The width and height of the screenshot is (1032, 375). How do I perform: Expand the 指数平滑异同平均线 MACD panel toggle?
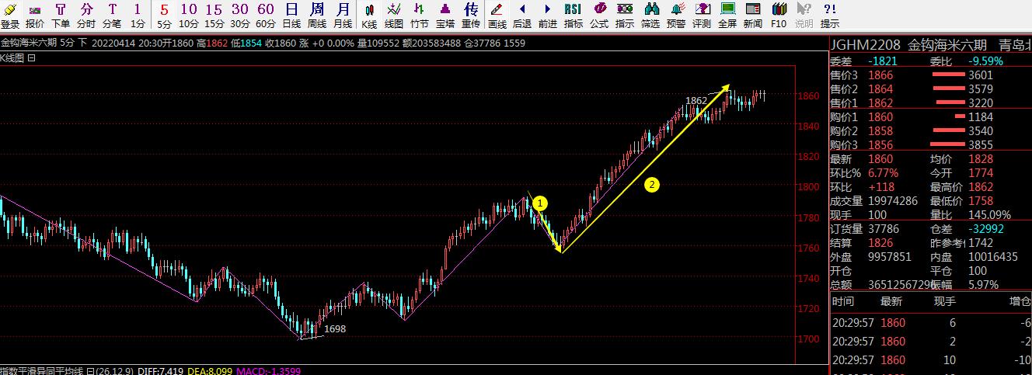point(89,371)
